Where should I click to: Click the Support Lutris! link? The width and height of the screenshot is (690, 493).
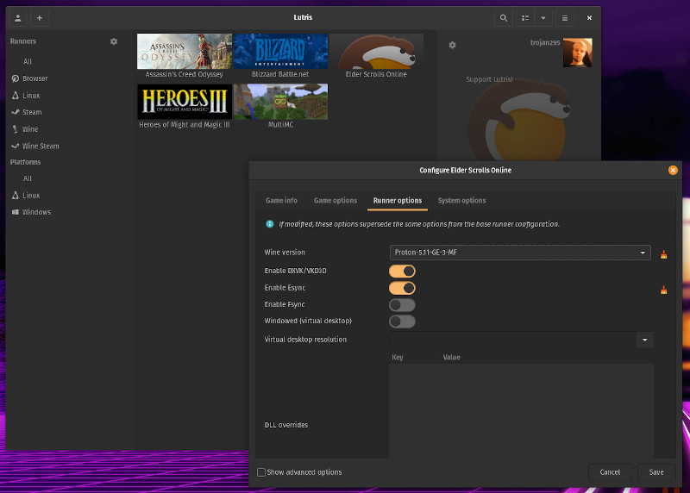[x=489, y=79]
